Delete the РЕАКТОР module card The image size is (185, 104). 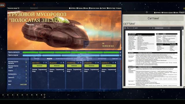[63, 63]
